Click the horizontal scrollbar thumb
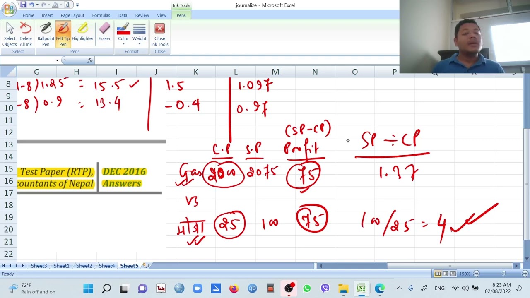 click(x=449, y=266)
